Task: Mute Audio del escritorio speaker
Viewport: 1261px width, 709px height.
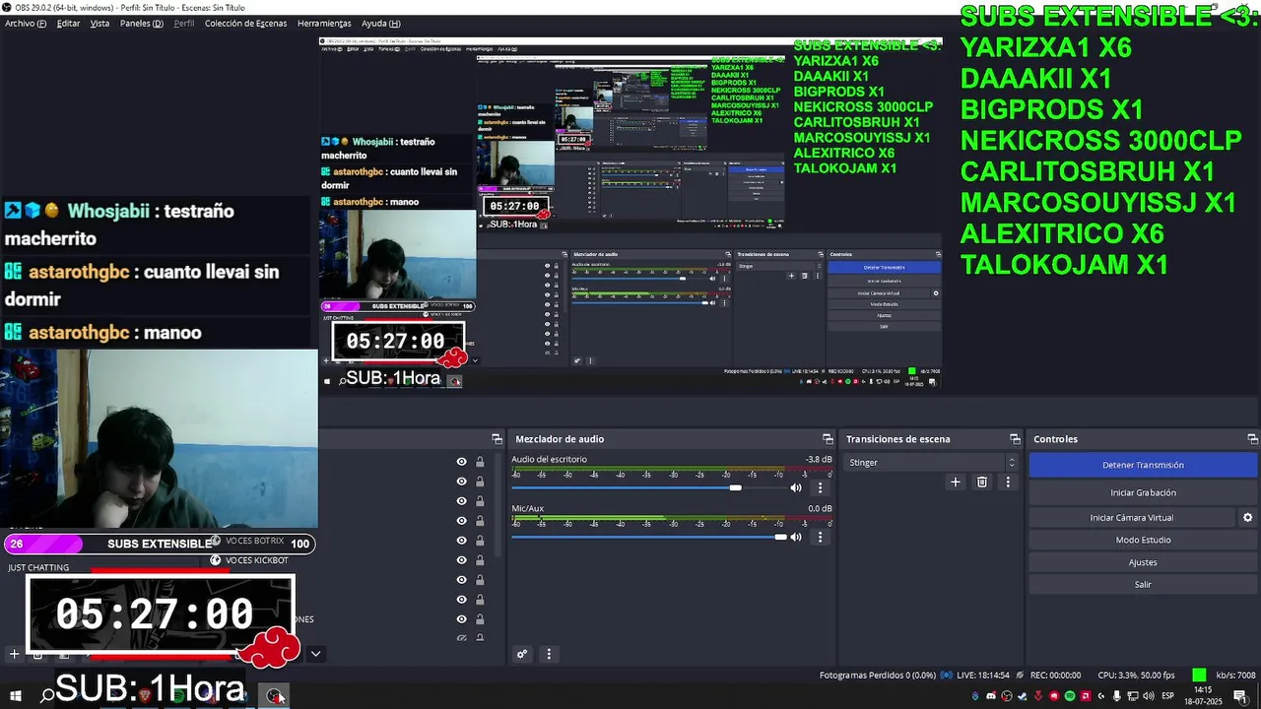Action: [796, 487]
